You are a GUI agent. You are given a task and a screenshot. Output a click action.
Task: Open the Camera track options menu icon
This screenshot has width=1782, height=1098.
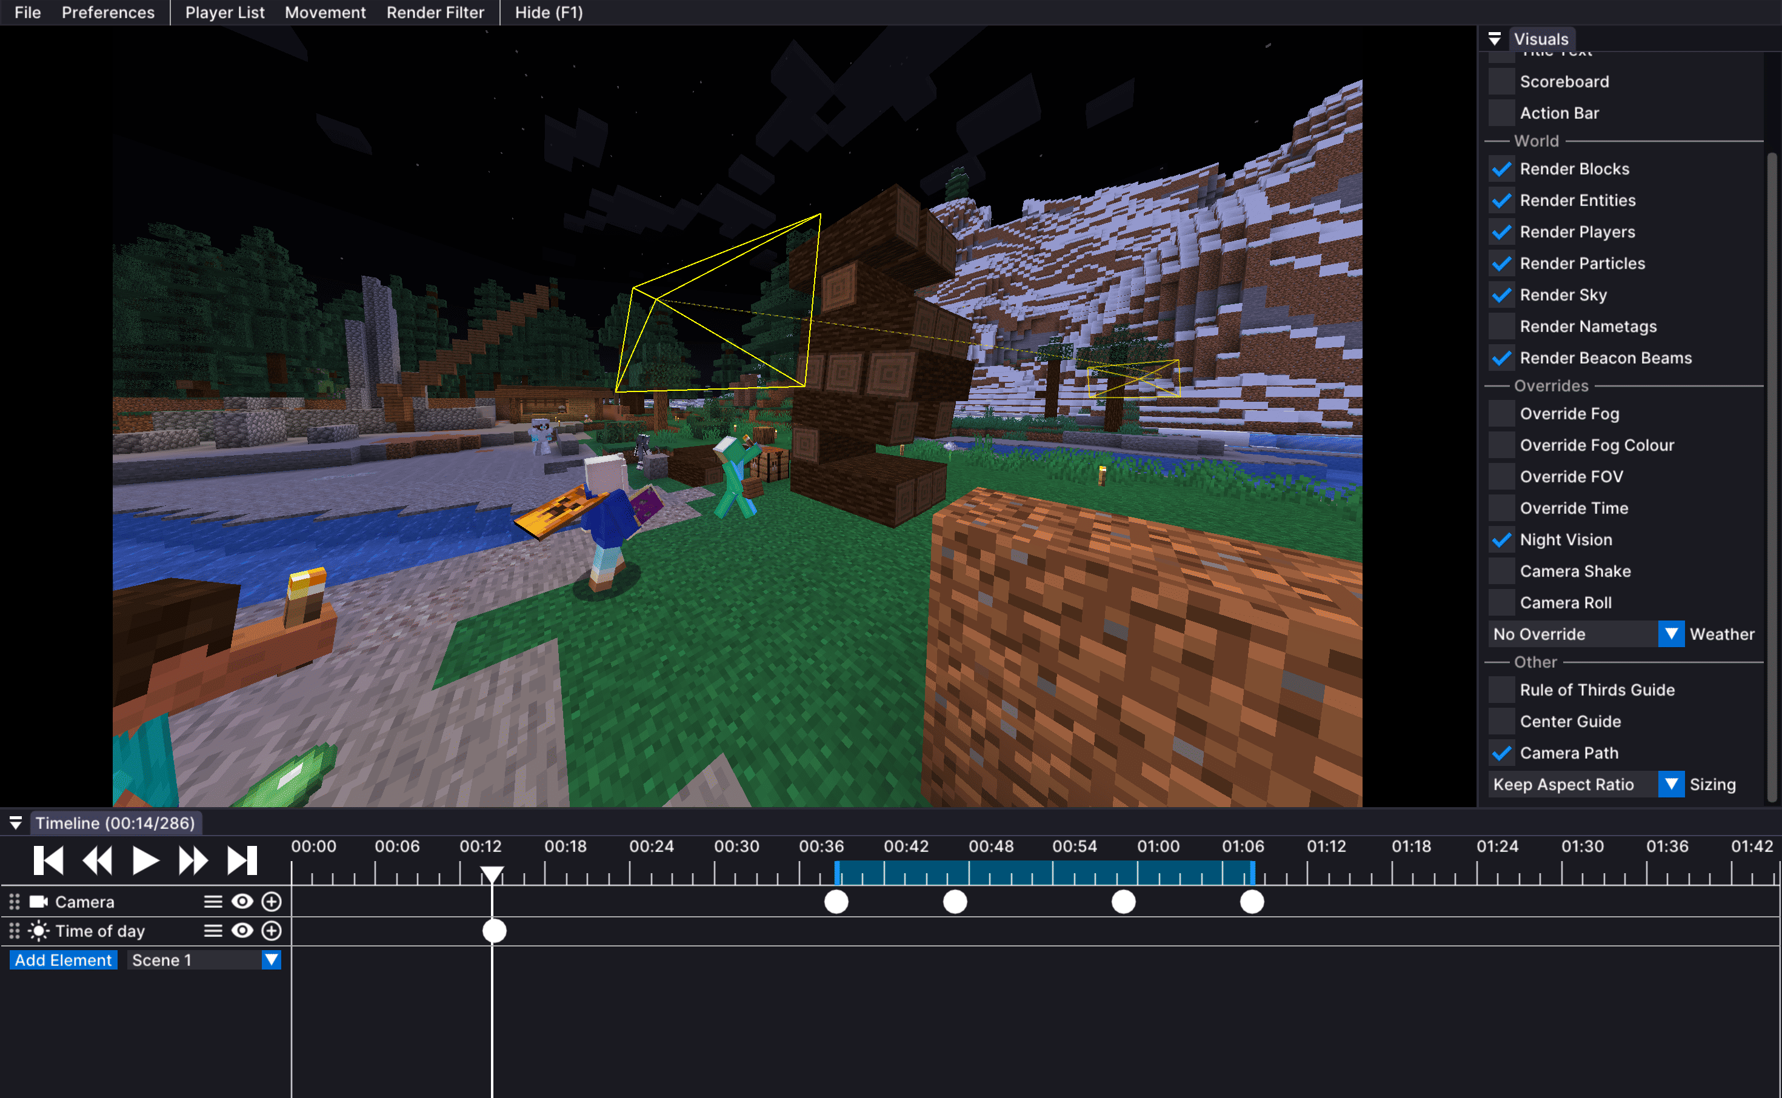pos(213,902)
